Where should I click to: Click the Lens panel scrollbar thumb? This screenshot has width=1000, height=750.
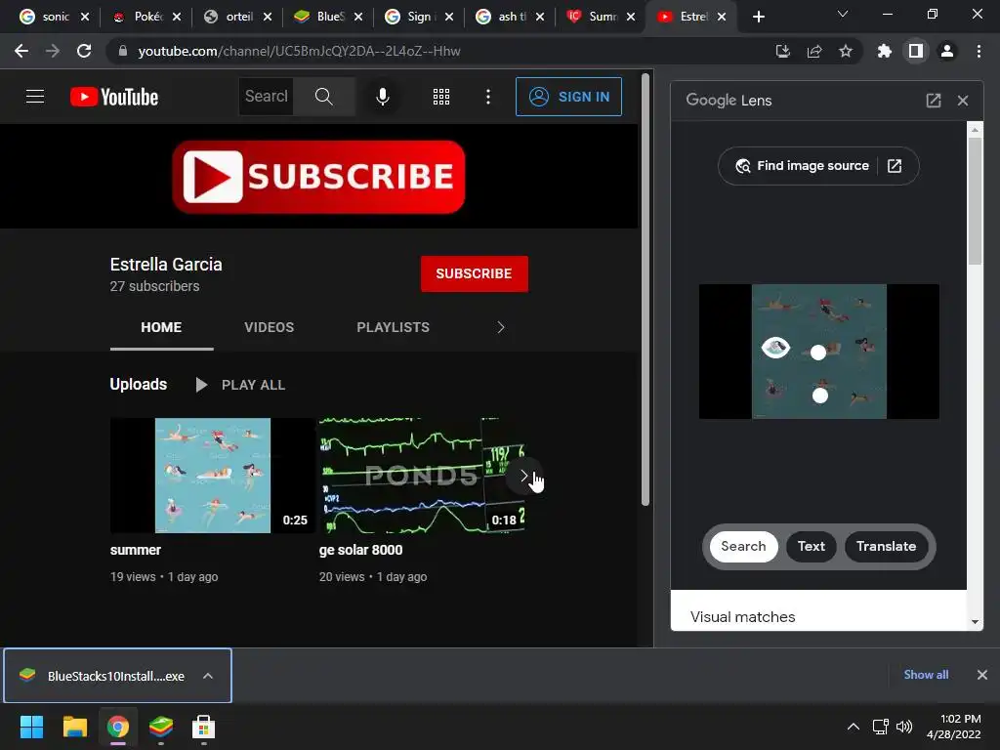pos(975,201)
